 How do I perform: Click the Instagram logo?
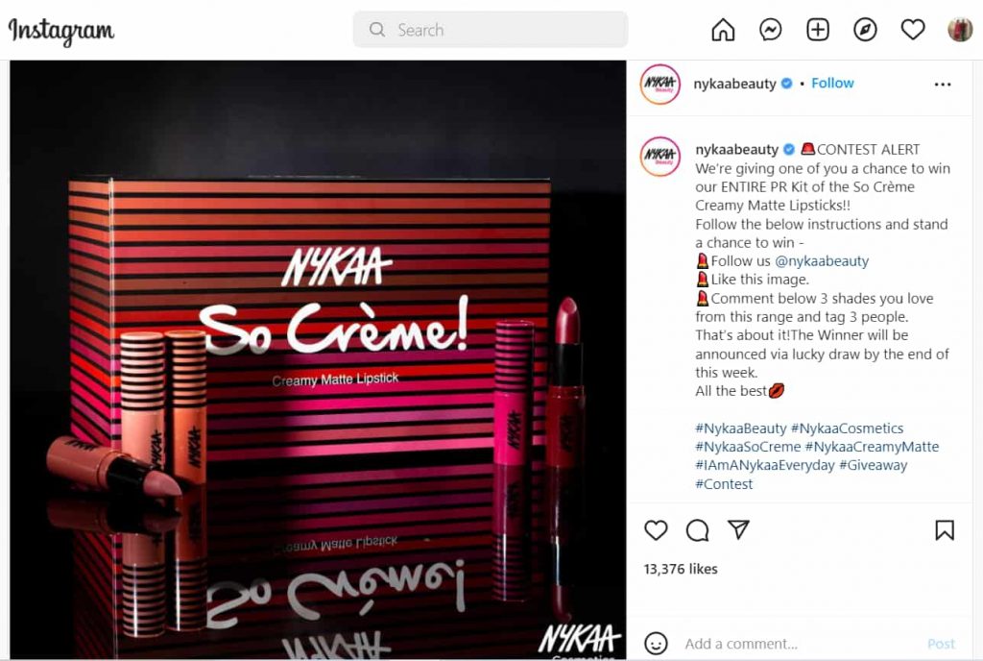point(60,31)
